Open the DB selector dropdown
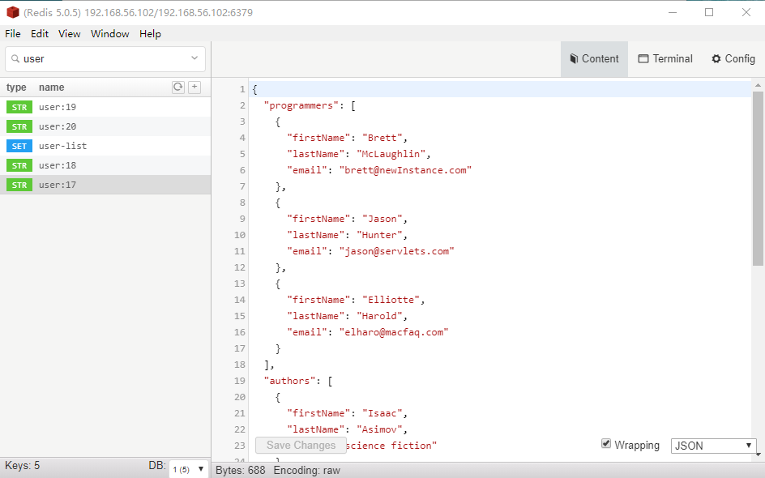The height and width of the screenshot is (478, 765). click(189, 469)
